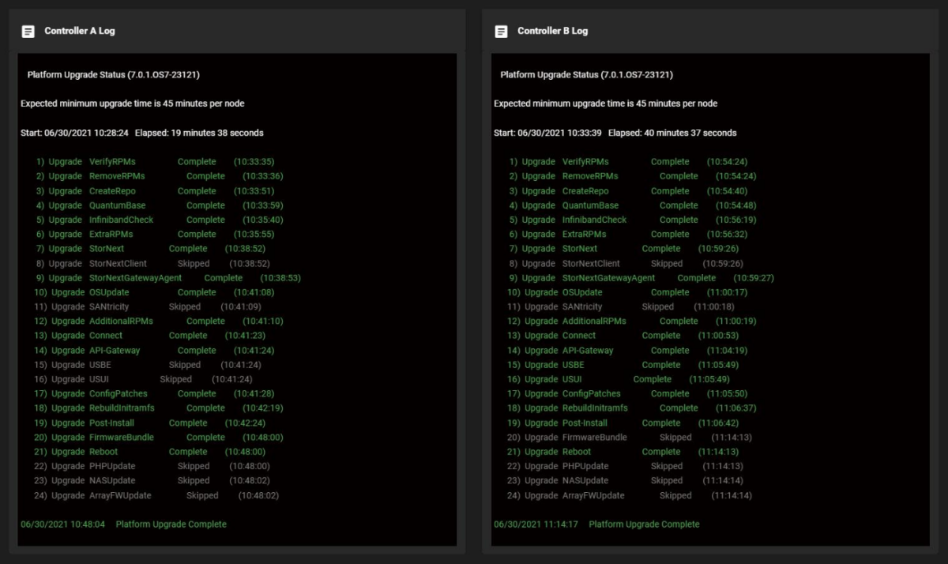Select NASUpdate row with time 10:48:02
The height and width of the screenshot is (564, 948).
tap(152, 480)
